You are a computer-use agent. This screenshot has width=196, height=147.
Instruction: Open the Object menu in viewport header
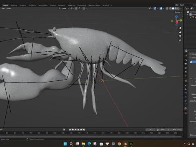click(x=9, y=9)
